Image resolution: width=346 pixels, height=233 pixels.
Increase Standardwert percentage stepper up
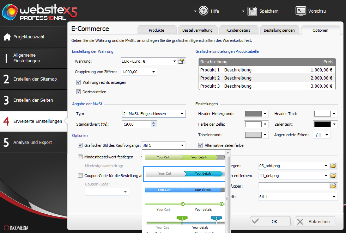pos(153,123)
